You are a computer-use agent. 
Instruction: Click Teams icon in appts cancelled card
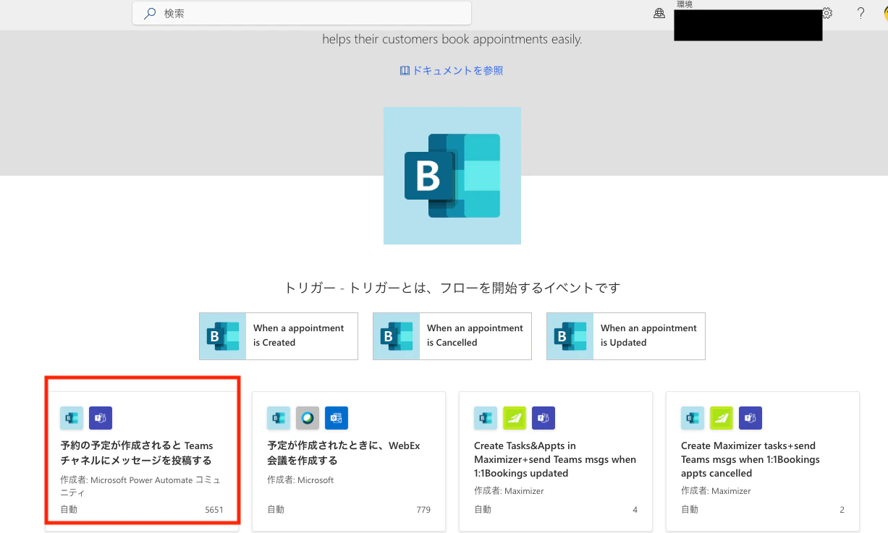[750, 418]
